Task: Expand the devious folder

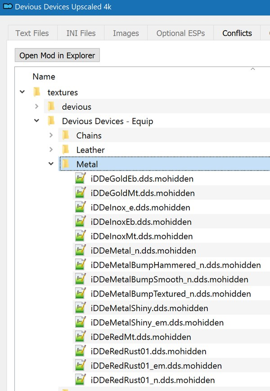Action: (36, 107)
